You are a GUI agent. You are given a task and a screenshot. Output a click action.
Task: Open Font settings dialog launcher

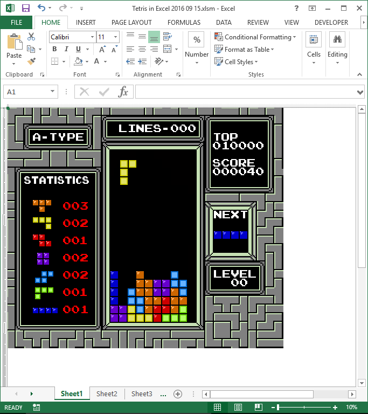point(117,75)
